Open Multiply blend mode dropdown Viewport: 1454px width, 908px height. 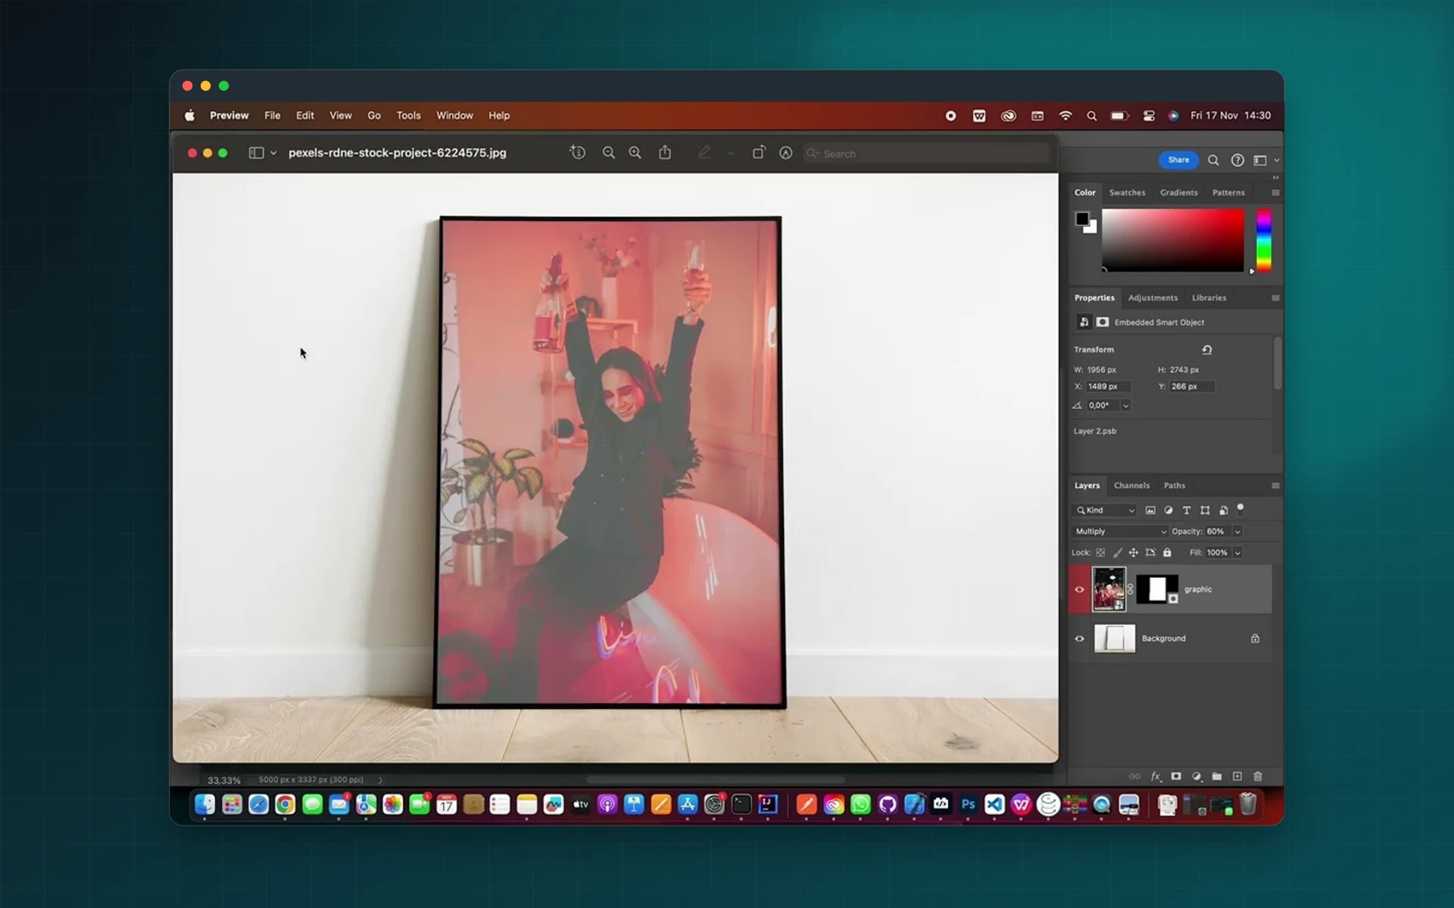pos(1120,532)
